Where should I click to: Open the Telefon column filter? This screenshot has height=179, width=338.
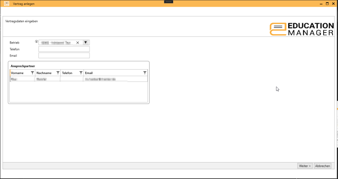[81, 73]
